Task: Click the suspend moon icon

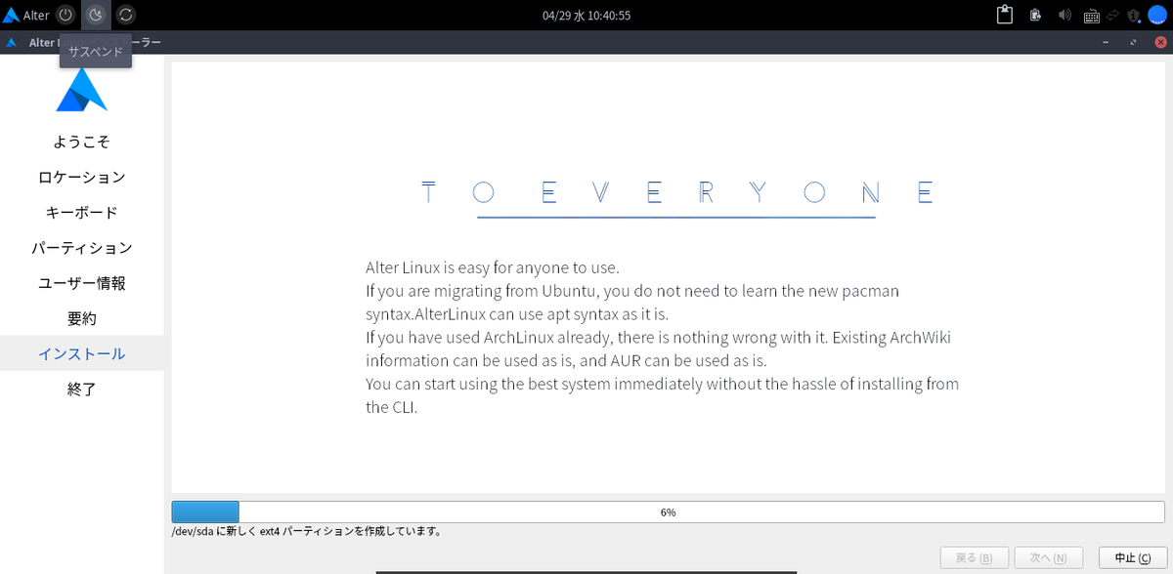Action: coord(96,15)
